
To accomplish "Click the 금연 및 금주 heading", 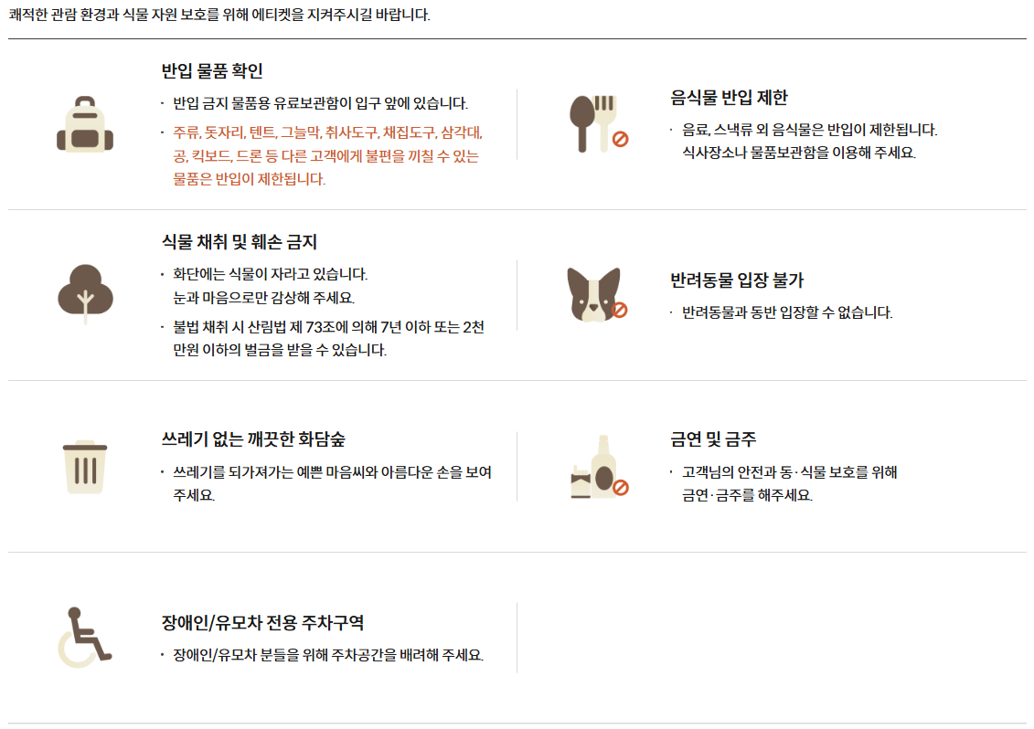I will pyautogui.click(x=713, y=439).
